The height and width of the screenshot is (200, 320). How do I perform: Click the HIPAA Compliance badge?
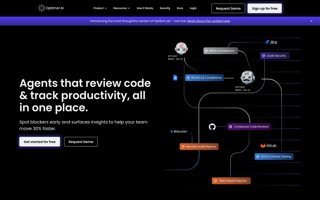click(220, 50)
